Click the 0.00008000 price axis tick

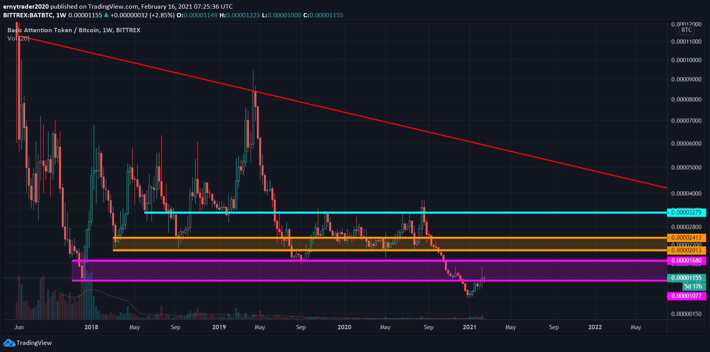coord(686,99)
